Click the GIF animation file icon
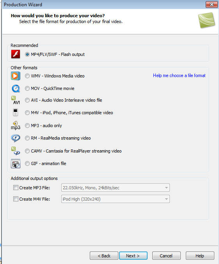This screenshot has height=264, width=219. 16,163
